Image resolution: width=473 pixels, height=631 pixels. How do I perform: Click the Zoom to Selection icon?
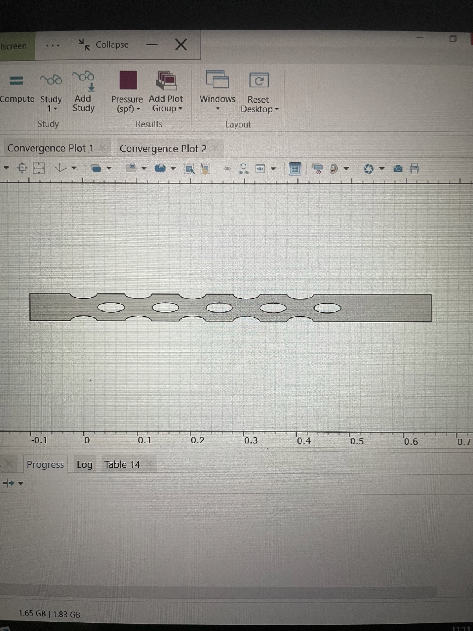coord(22,168)
